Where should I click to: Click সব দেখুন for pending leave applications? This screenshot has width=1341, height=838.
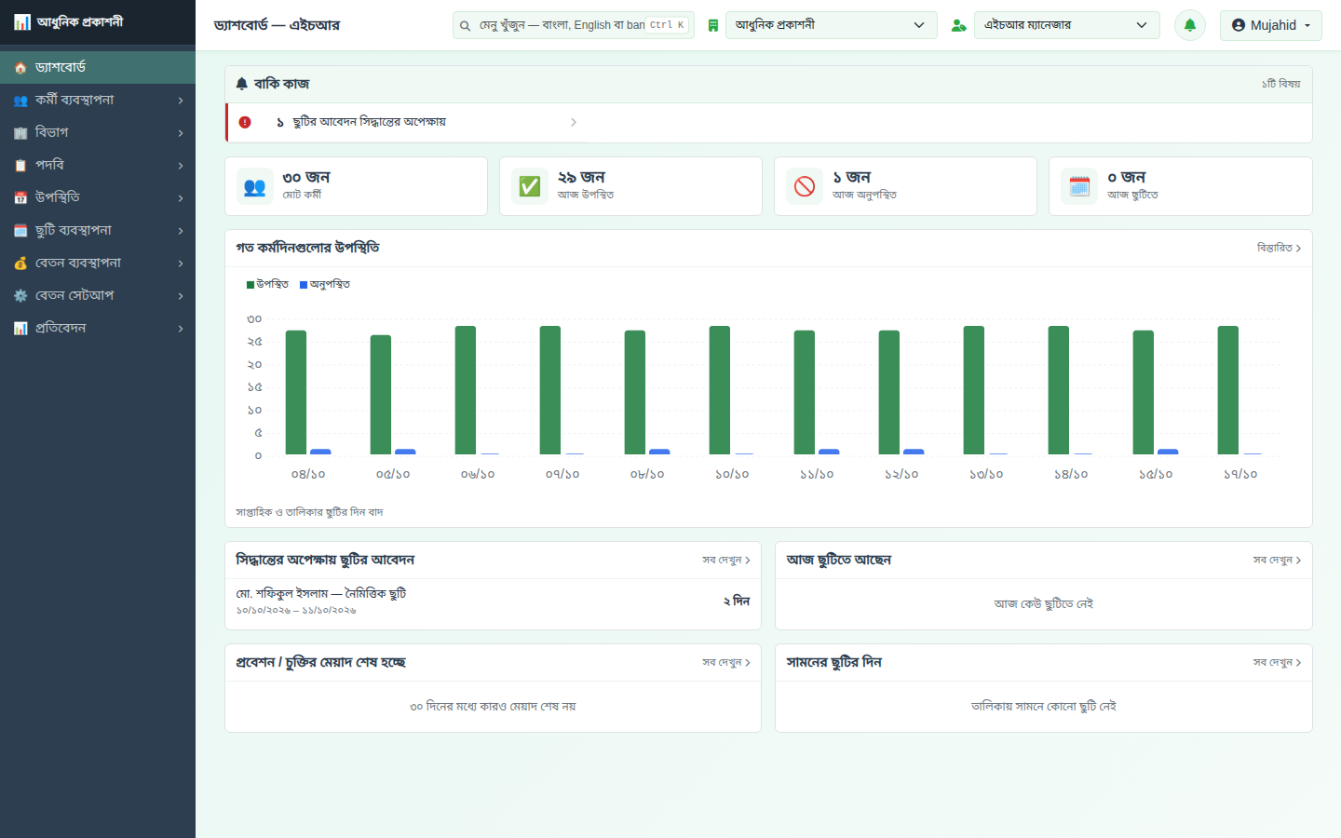point(726,560)
